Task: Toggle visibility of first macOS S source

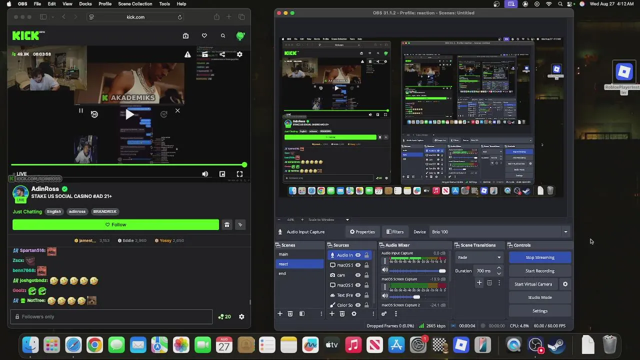Action: point(358,265)
